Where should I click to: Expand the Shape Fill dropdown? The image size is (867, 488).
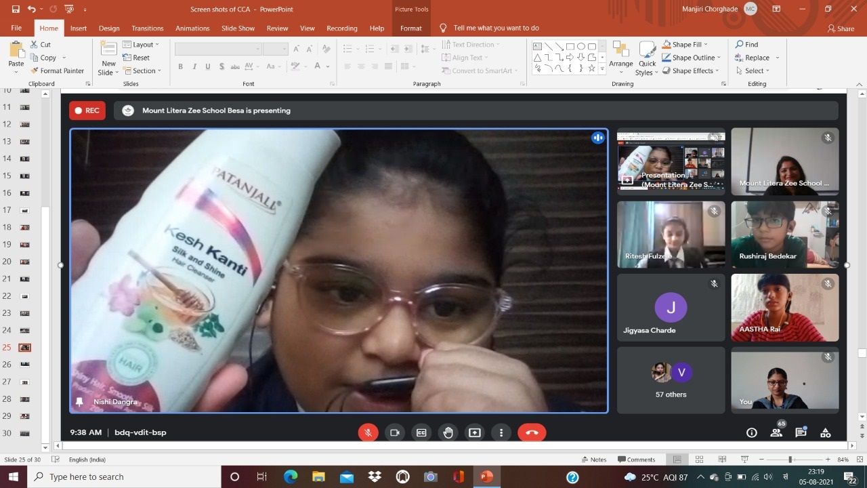tap(685, 45)
